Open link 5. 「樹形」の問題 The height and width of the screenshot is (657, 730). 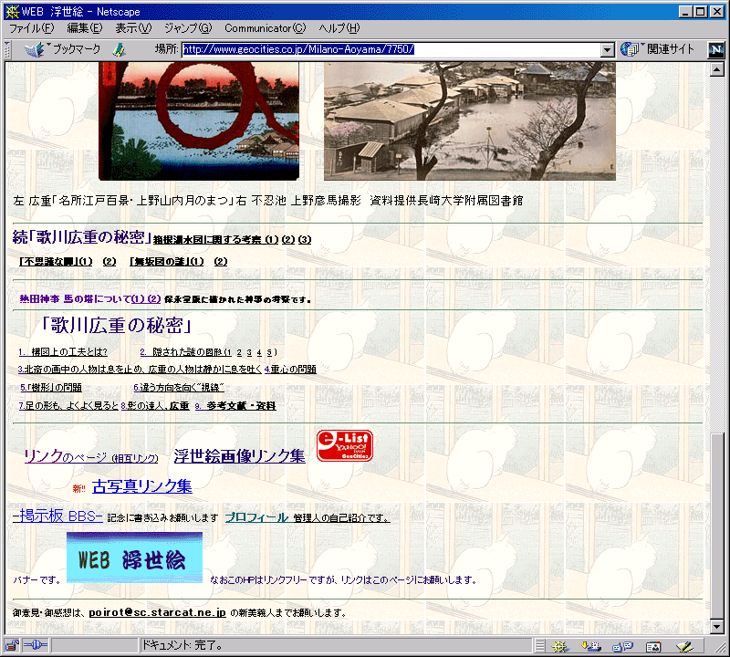click(51, 388)
